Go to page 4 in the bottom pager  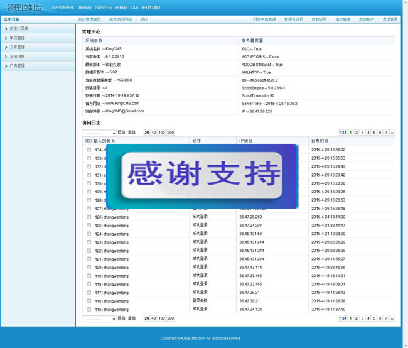pyautogui.click(x=368, y=318)
